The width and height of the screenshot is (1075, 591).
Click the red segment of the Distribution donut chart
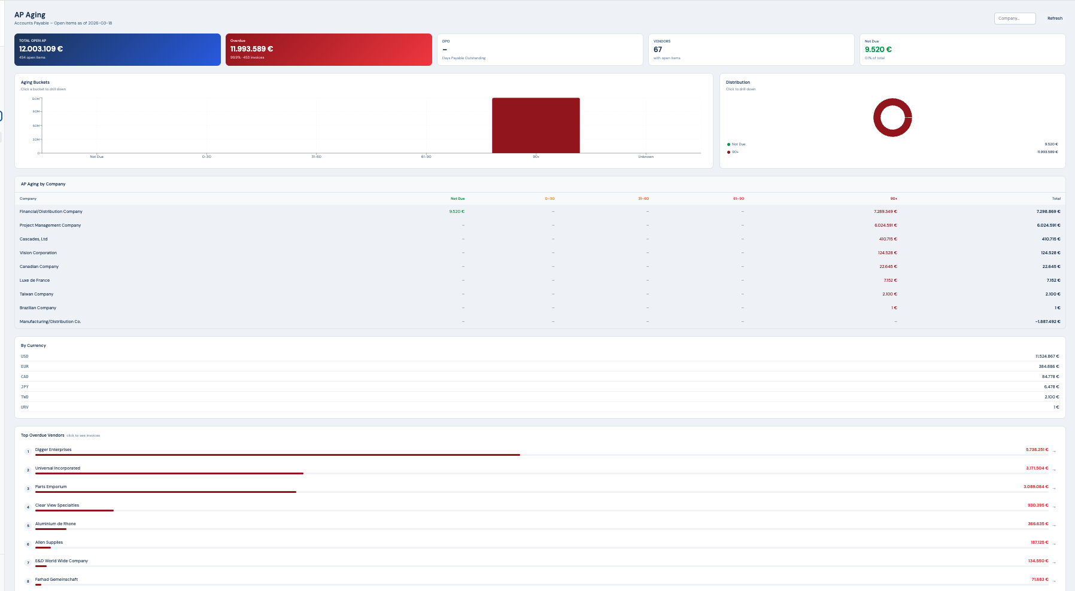[x=892, y=99]
